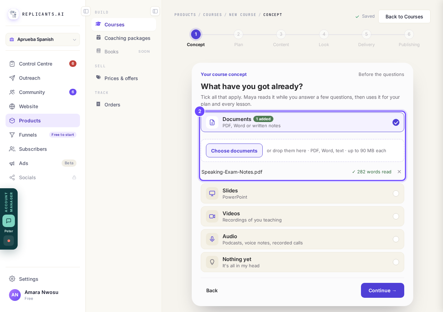The image size is (443, 312).
Task: Click the Website globe icon
Action: pyautogui.click(x=12, y=106)
